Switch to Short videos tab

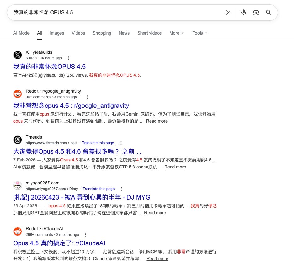[150, 33]
